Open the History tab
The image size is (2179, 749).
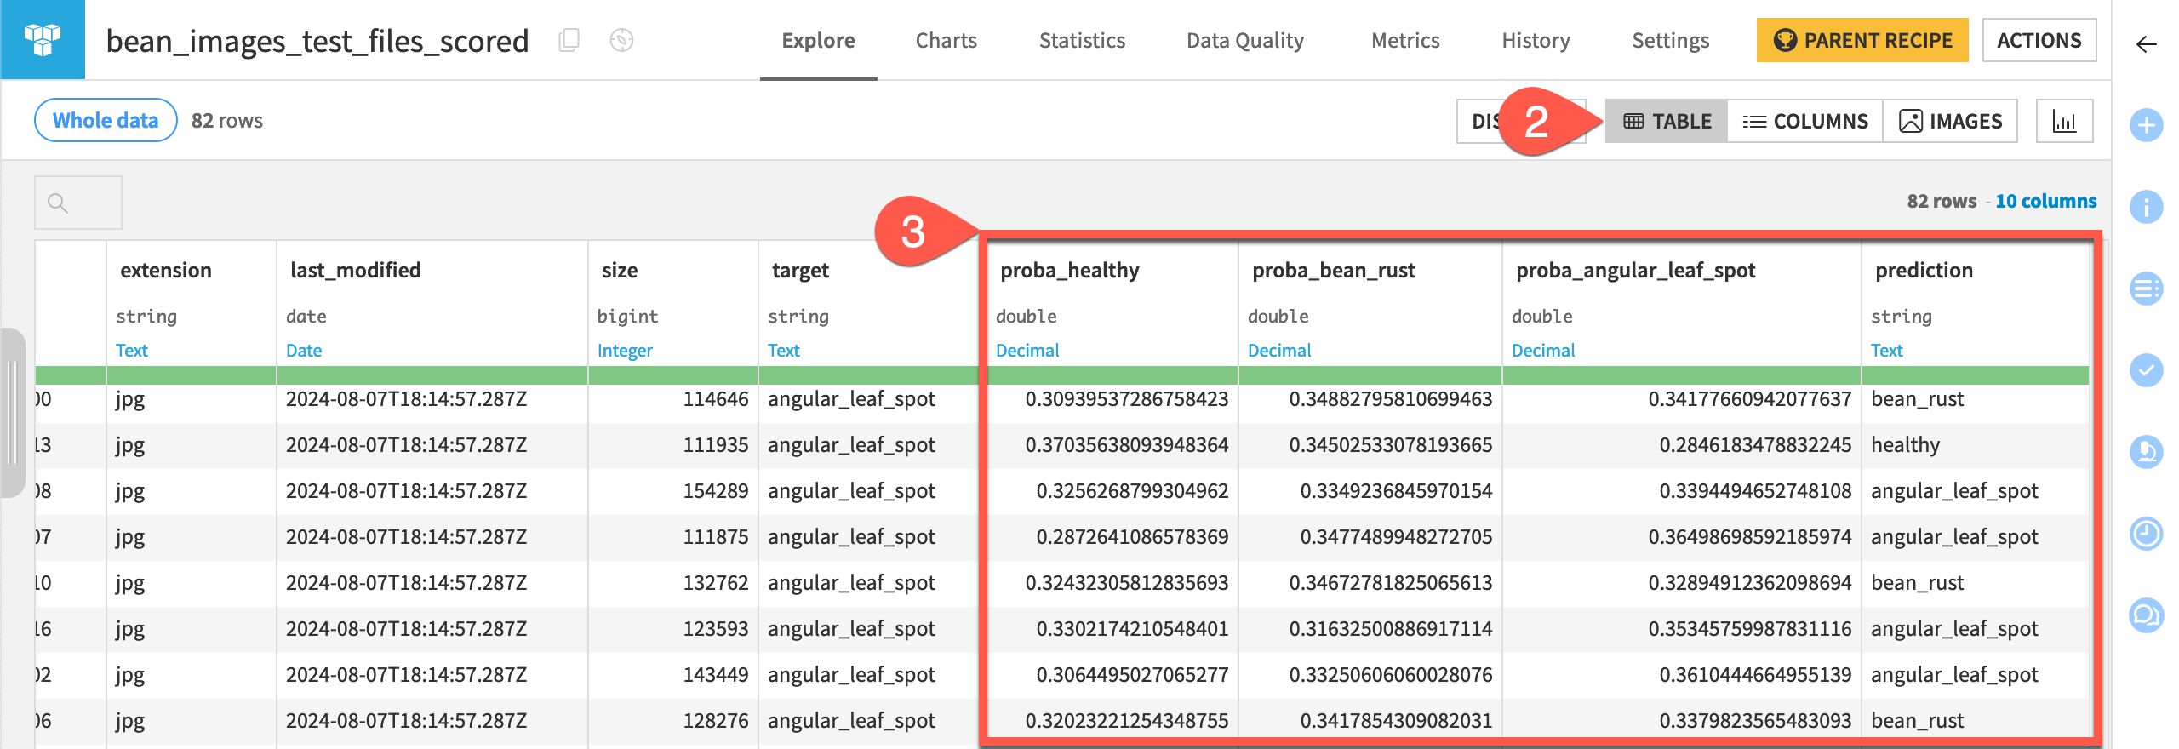[x=1536, y=40]
